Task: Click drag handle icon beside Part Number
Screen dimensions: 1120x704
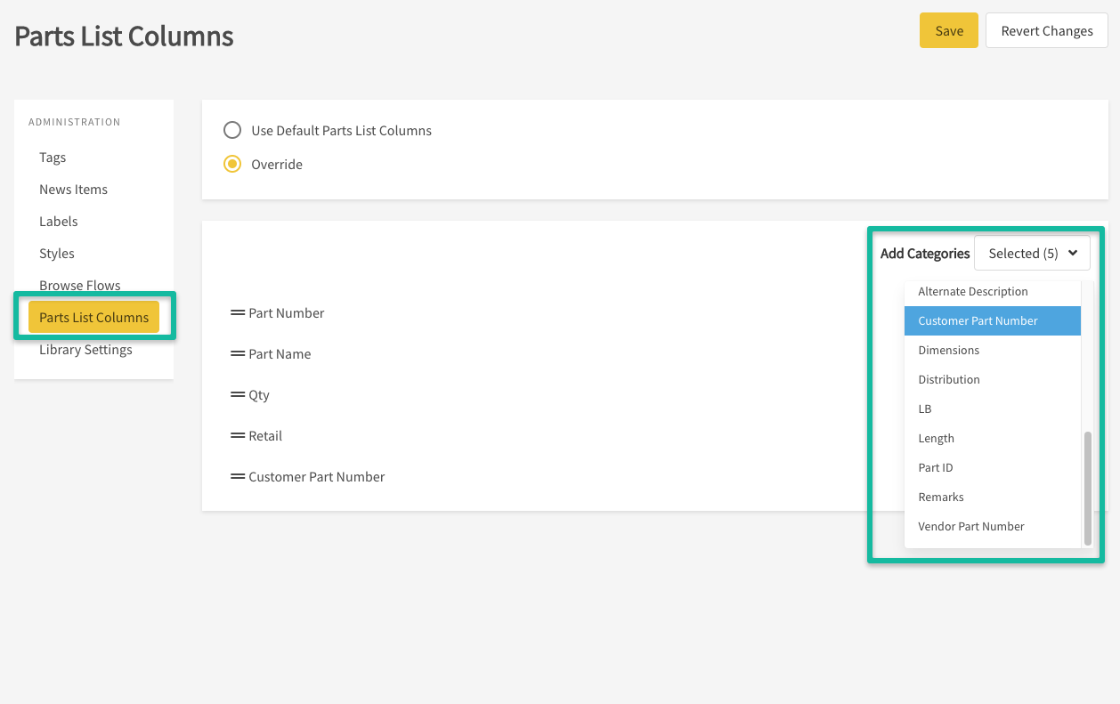Action: click(x=238, y=312)
